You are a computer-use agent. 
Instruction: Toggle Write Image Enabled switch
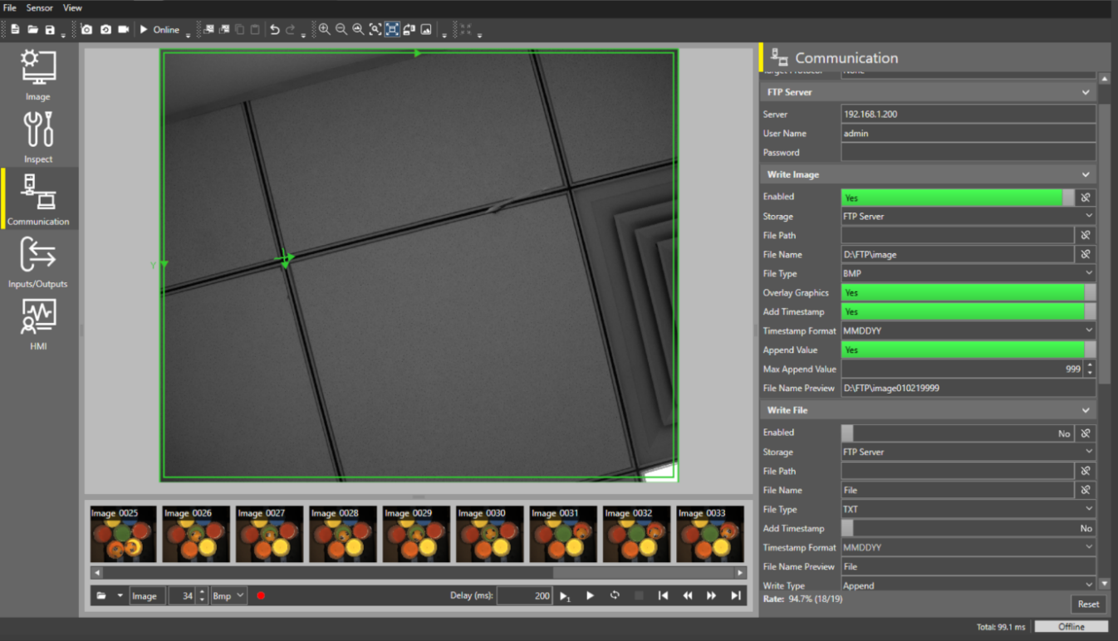[958, 198]
